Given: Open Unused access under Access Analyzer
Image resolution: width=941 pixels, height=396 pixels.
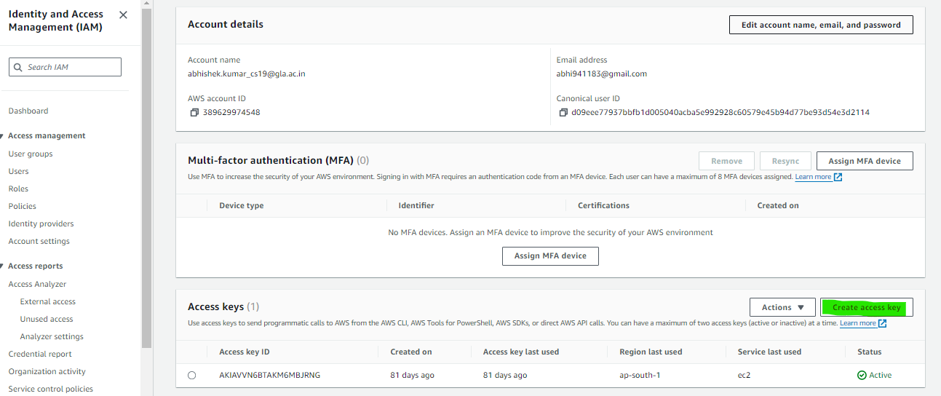Looking at the screenshot, I should click(47, 320).
